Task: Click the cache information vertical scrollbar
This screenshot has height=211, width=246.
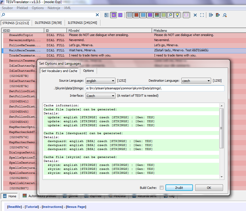Action: tap(222, 128)
